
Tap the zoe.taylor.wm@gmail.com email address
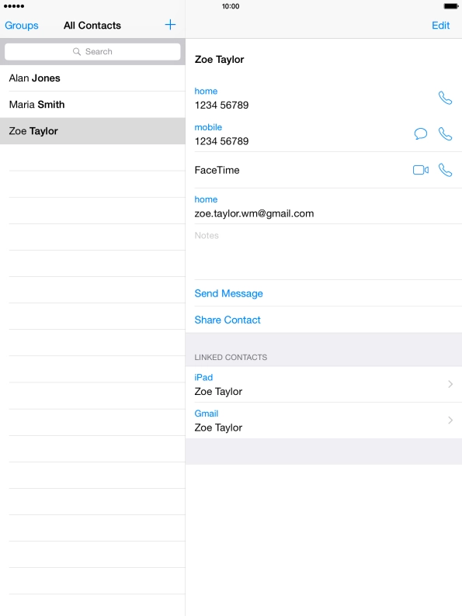coord(254,213)
